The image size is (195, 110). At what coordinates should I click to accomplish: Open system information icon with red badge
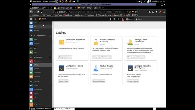click(x=122, y=19)
